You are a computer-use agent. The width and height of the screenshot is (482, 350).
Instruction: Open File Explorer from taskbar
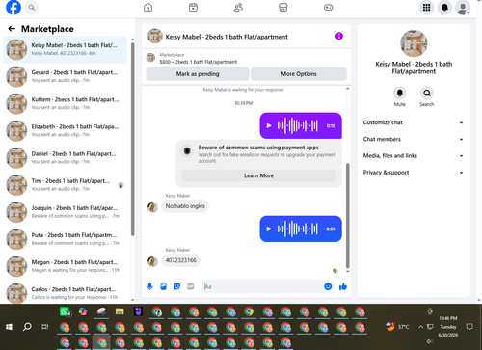pos(120,311)
